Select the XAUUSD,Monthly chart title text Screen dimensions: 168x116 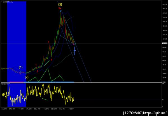[8, 2]
